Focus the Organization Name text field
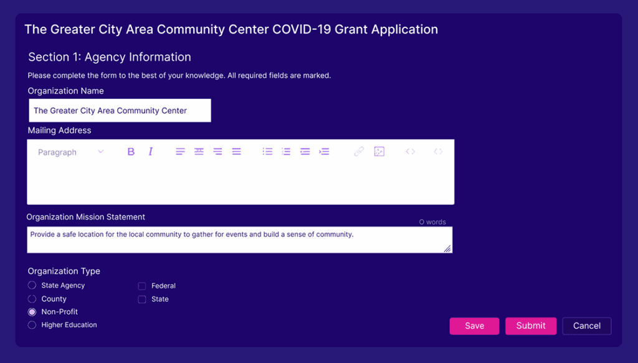Viewport: 638px width, 363px height. (x=120, y=111)
